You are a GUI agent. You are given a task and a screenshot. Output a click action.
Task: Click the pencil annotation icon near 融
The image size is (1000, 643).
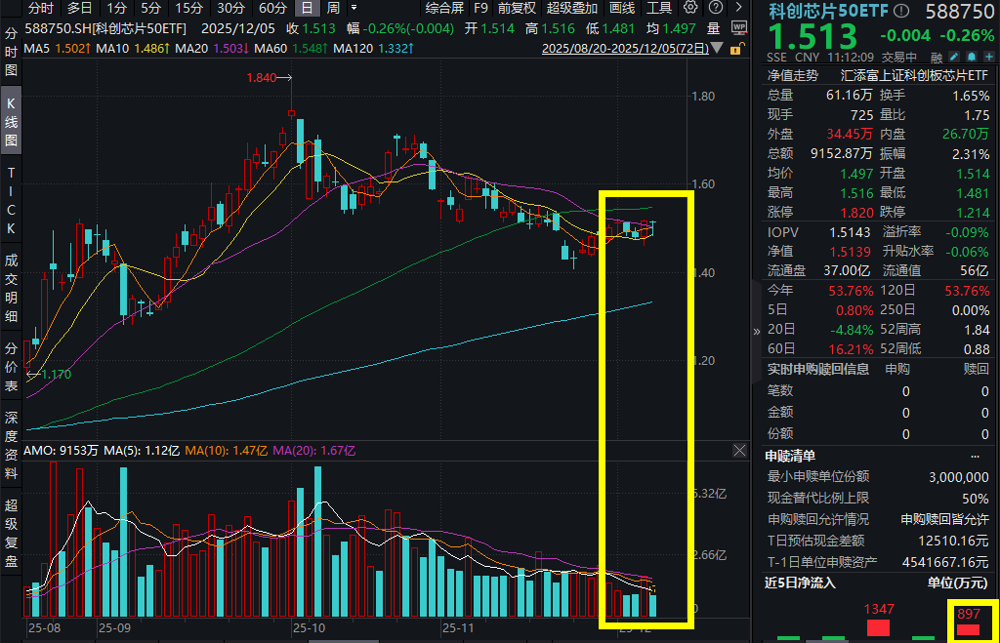coord(954,57)
